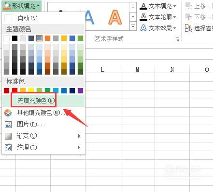Viewport: 213px width, 192px height.
Task: Open texture submenu arrow
Action: tap(79, 147)
